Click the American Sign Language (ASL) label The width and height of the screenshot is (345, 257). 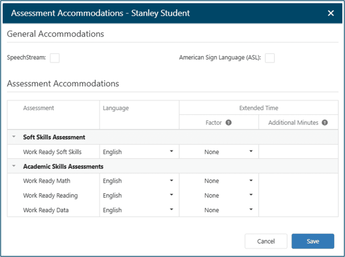(220, 58)
